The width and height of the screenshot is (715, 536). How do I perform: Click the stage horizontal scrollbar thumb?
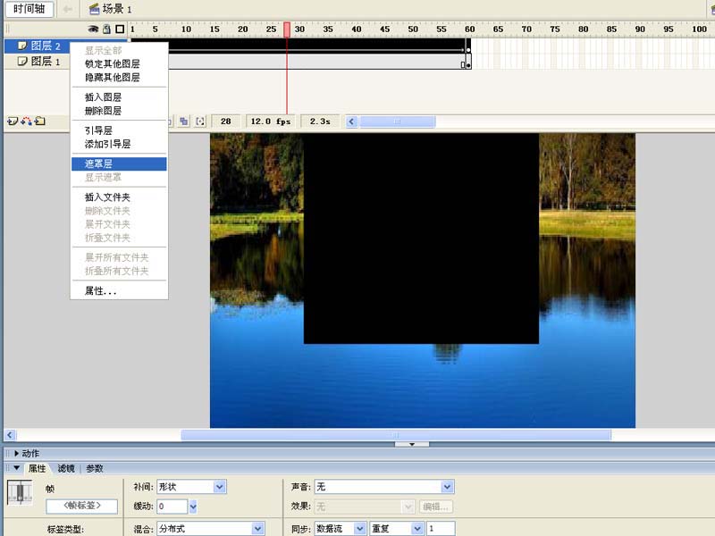pyautogui.click(x=396, y=435)
